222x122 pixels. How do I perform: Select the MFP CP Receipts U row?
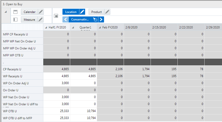22,34
